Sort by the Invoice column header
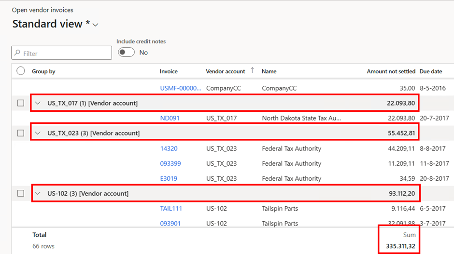 coord(169,71)
